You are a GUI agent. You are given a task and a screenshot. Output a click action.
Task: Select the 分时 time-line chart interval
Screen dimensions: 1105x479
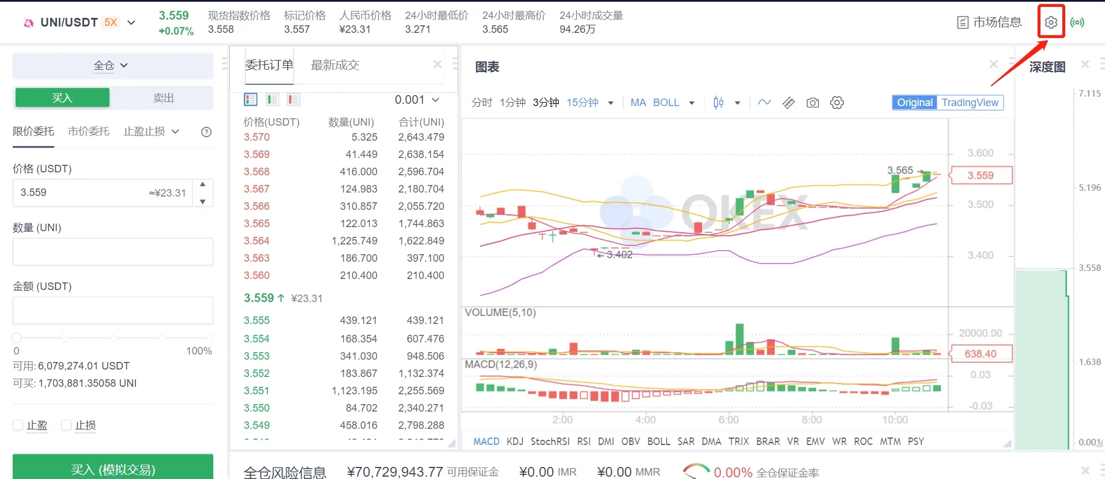[482, 103]
